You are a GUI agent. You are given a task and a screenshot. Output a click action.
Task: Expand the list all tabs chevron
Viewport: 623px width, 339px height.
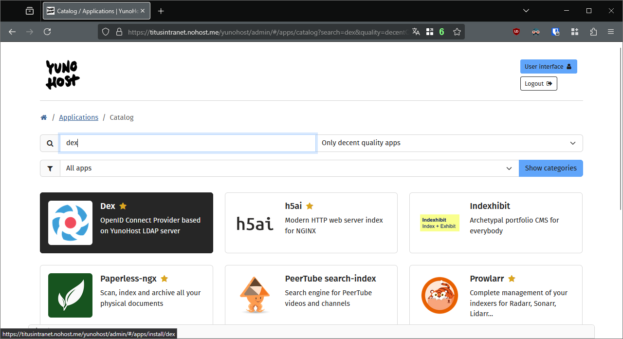pyautogui.click(x=526, y=11)
